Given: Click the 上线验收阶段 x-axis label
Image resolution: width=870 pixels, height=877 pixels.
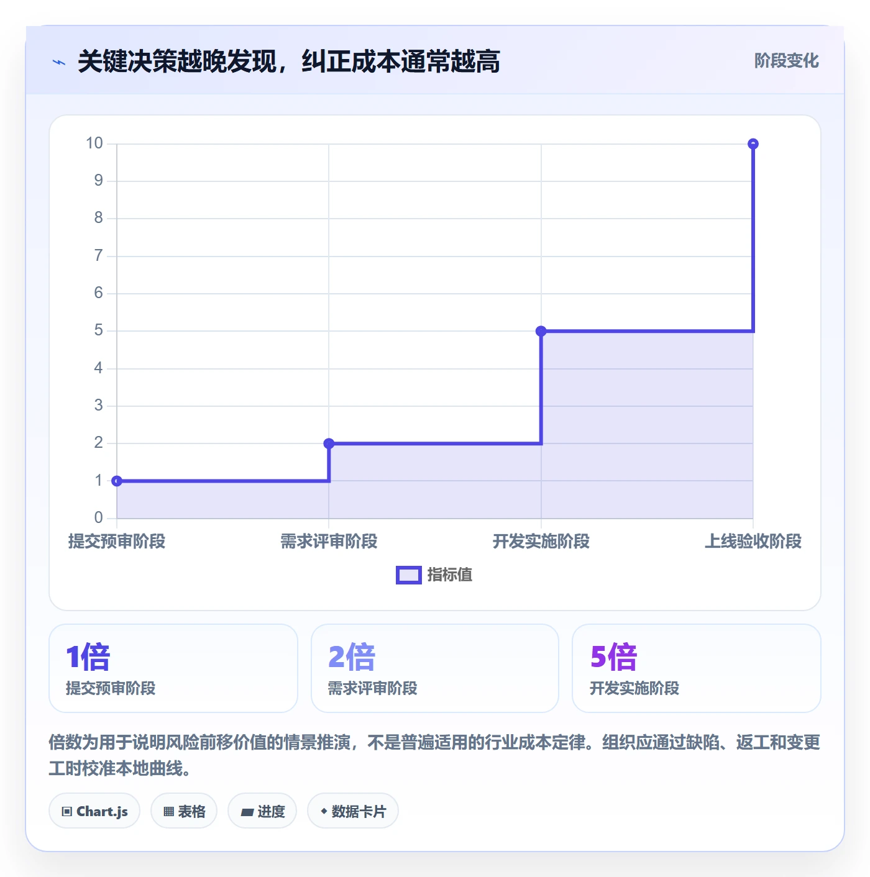Looking at the screenshot, I should [753, 542].
